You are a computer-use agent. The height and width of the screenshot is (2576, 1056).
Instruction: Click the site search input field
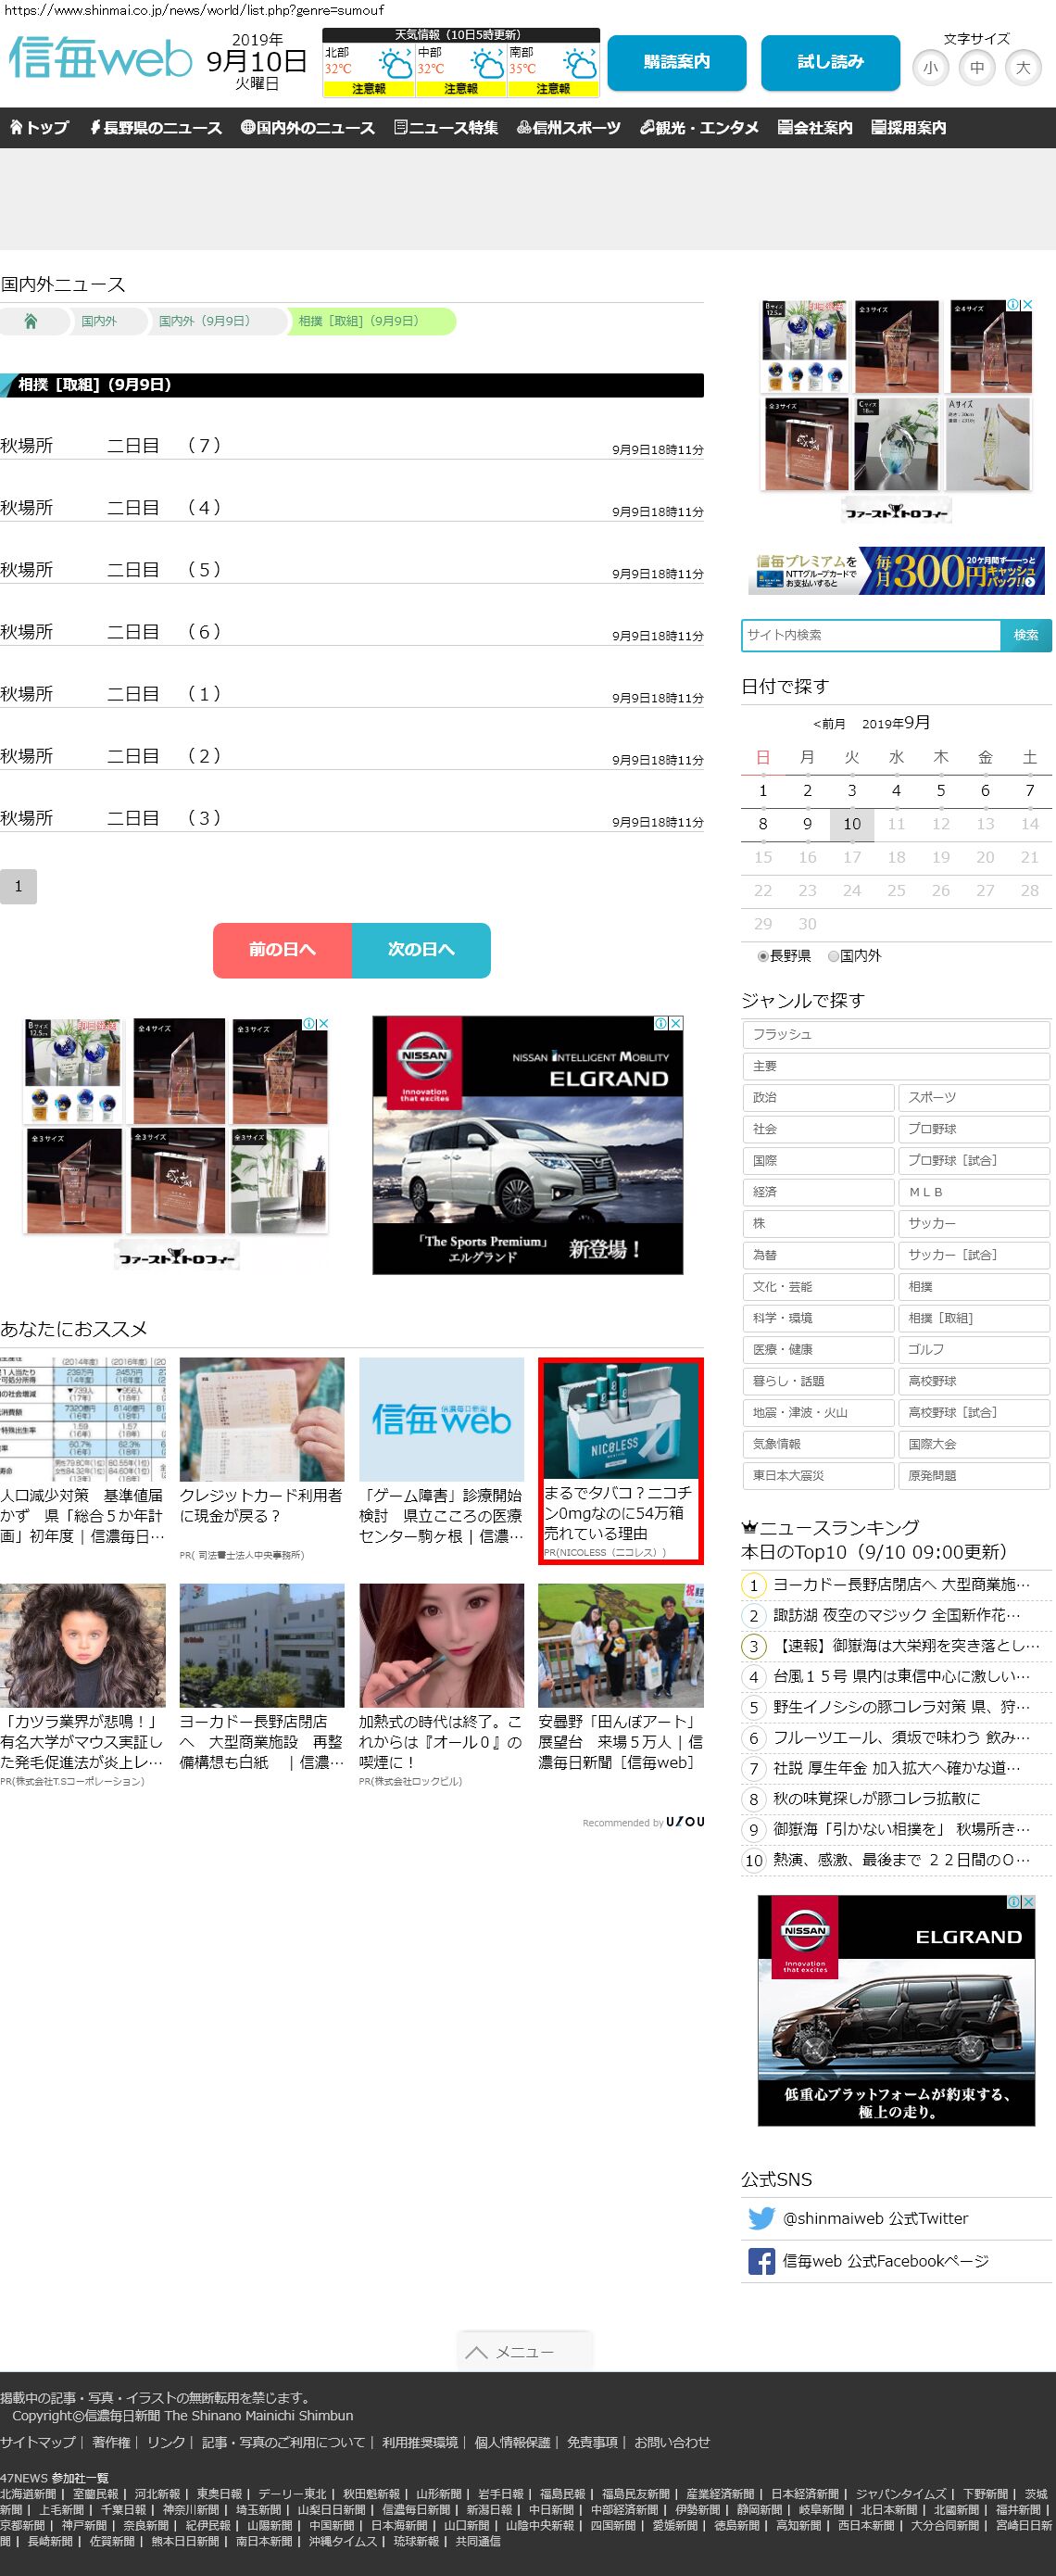pyautogui.click(x=870, y=635)
